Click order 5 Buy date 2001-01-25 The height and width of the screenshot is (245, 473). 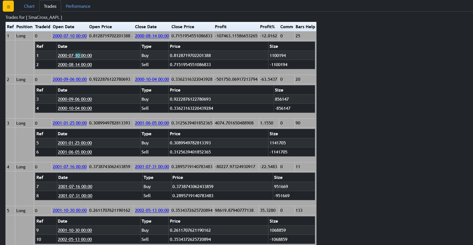(x=75, y=143)
